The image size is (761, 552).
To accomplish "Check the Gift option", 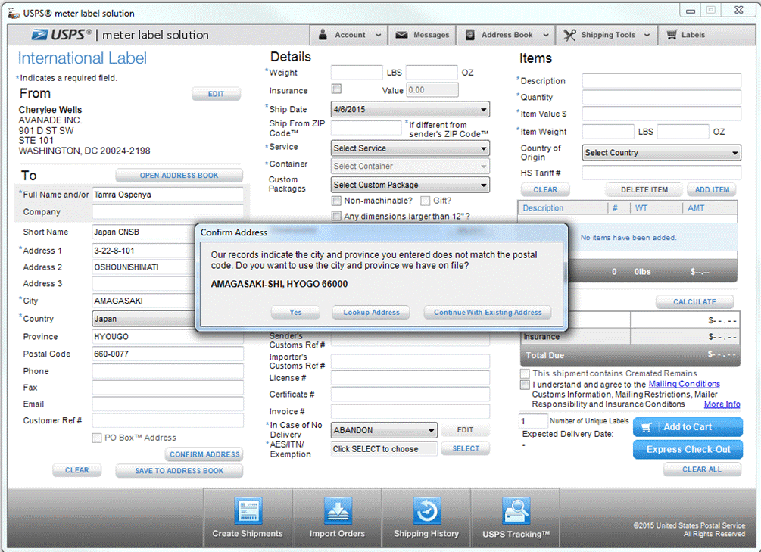I will (x=425, y=201).
